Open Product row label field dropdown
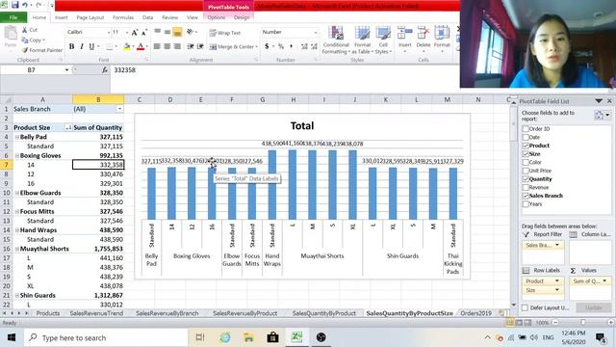 coord(556,280)
